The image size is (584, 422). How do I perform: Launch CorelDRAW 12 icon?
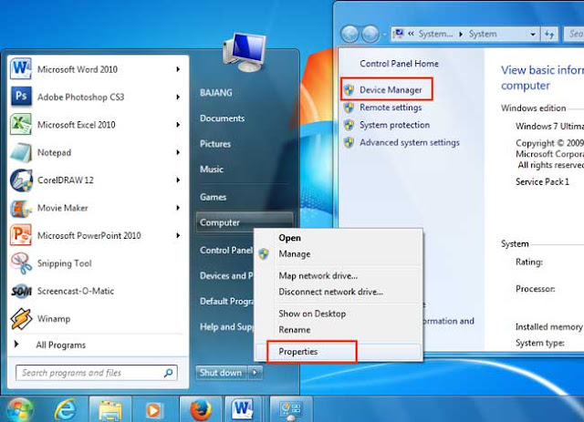pyautogui.click(x=21, y=180)
